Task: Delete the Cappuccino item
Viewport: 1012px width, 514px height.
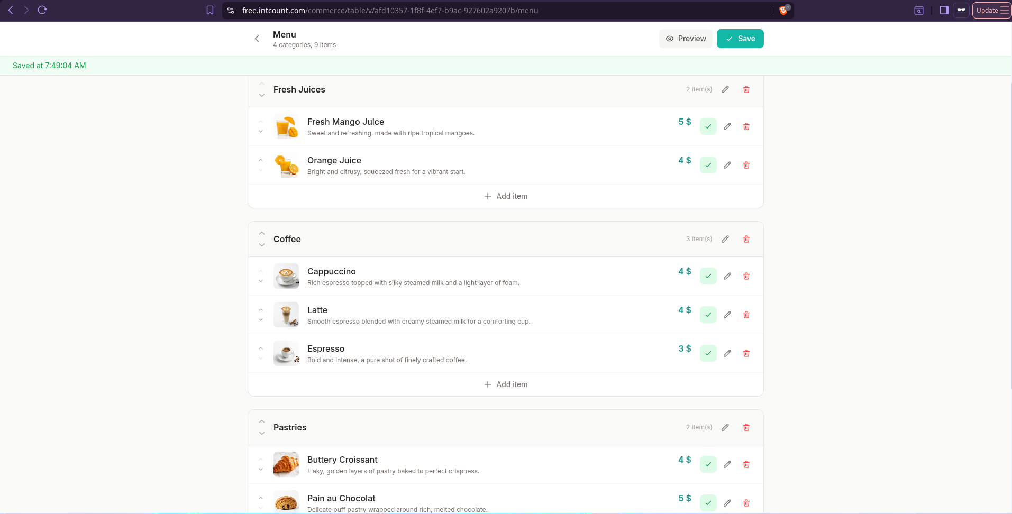Action: [x=746, y=276]
